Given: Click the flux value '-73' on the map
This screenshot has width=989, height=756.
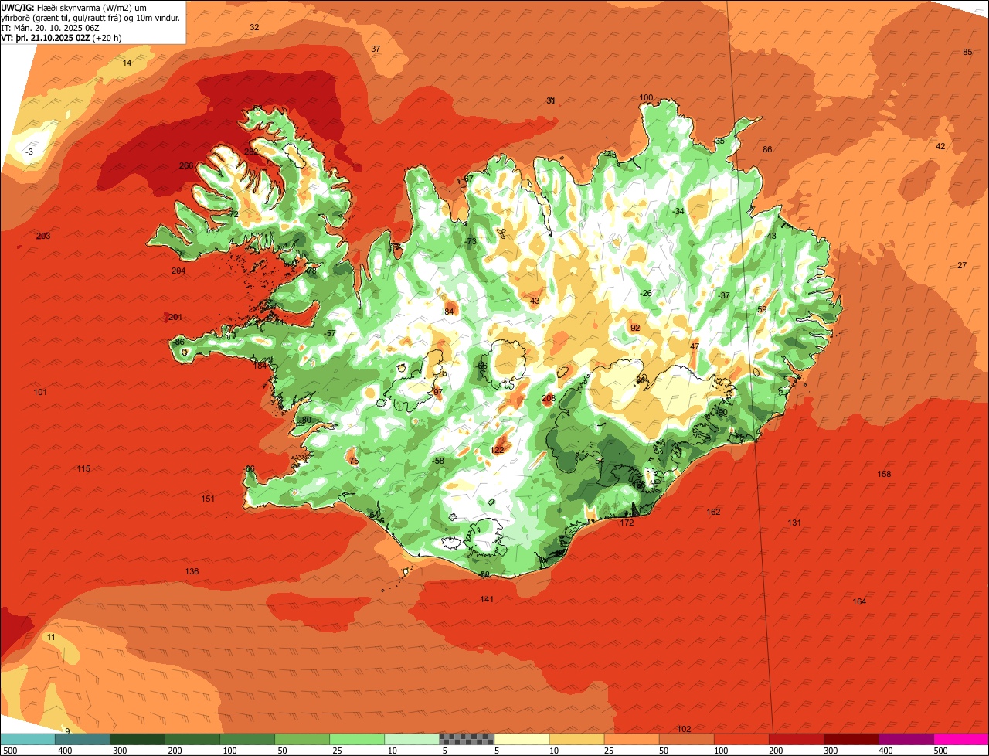Looking at the screenshot, I should [x=471, y=242].
